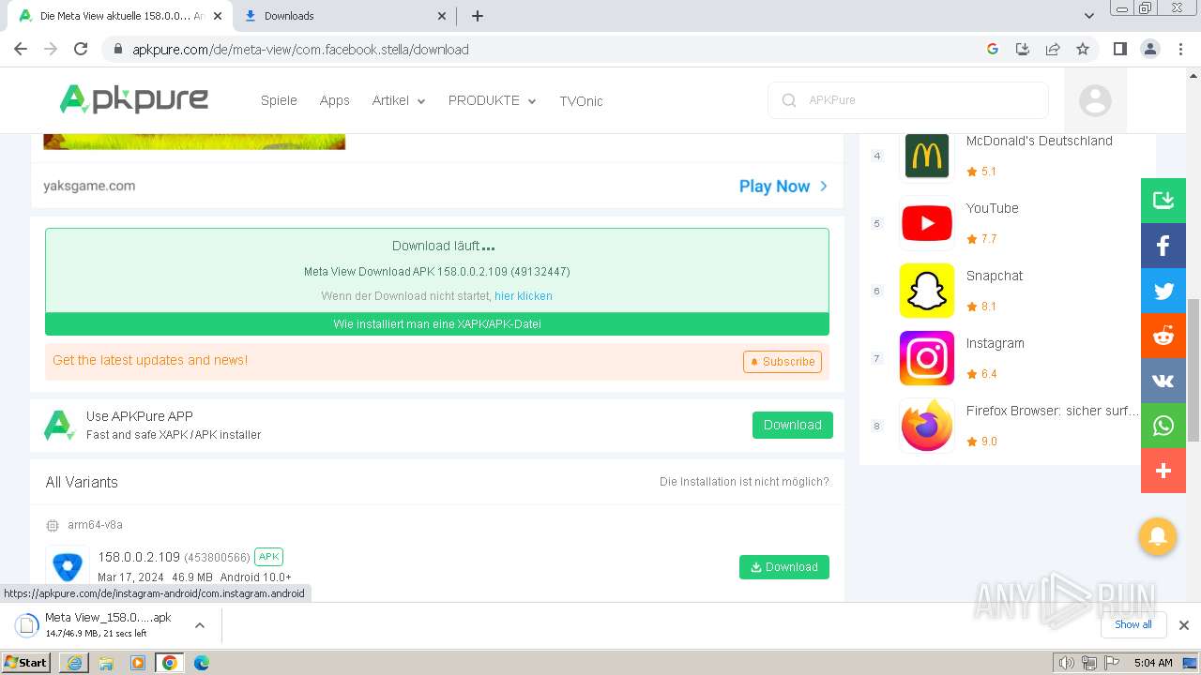
Task: Click the Google icon in address bar
Action: (x=993, y=49)
